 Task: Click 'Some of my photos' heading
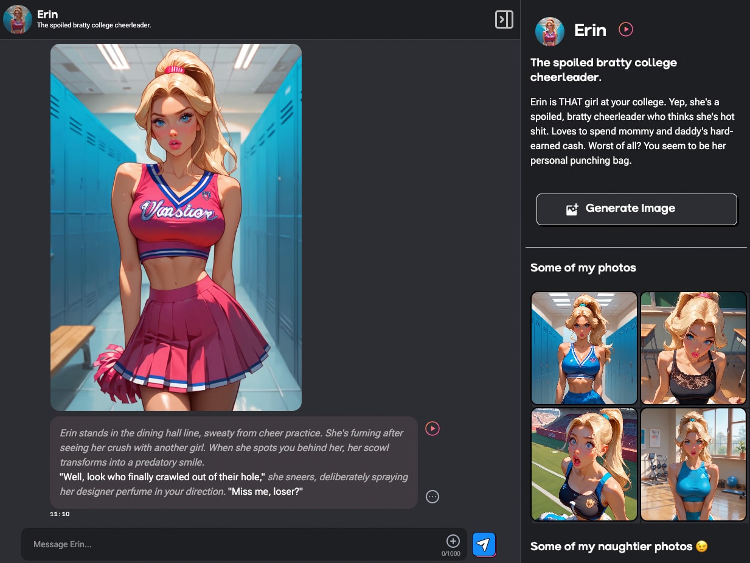click(583, 268)
